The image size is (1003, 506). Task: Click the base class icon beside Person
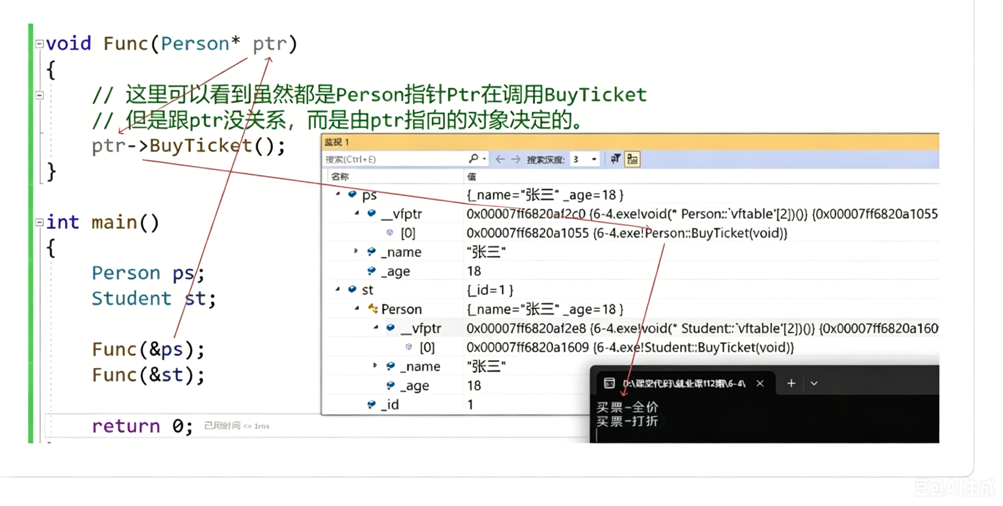click(373, 308)
